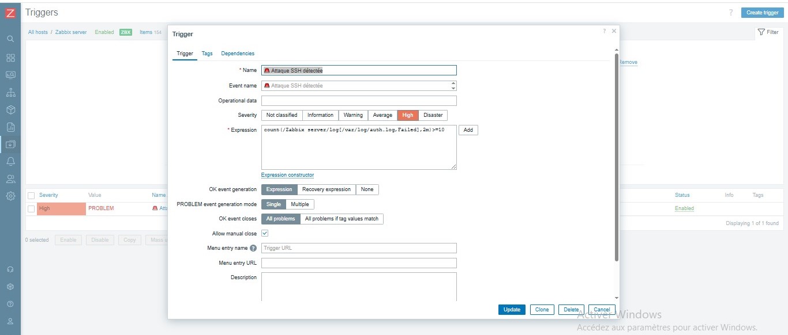Click the page help question mark icon
Viewport: 788px width, 335px height.
pos(731,13)
